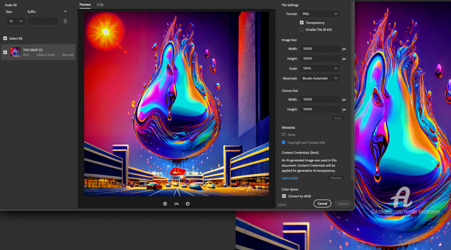
Task: Zoom out the preview with minus icon
Action: (165, 204)
